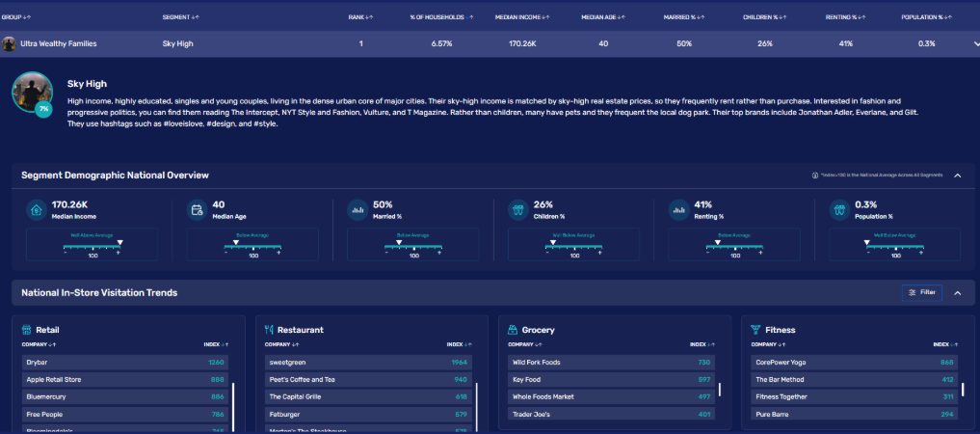This screenshot has width=980, height=434.
Task: Click the Fitness category icon
Action: (x=755, y=330)
